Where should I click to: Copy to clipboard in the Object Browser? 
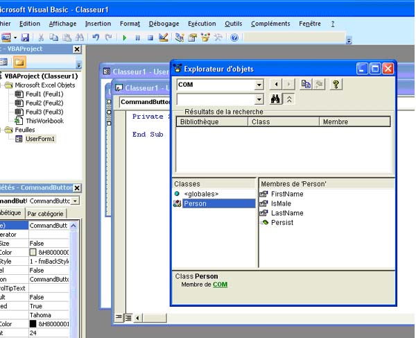click(x=306, y=85)
